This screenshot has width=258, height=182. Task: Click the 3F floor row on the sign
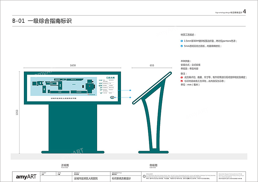(107, 88)
